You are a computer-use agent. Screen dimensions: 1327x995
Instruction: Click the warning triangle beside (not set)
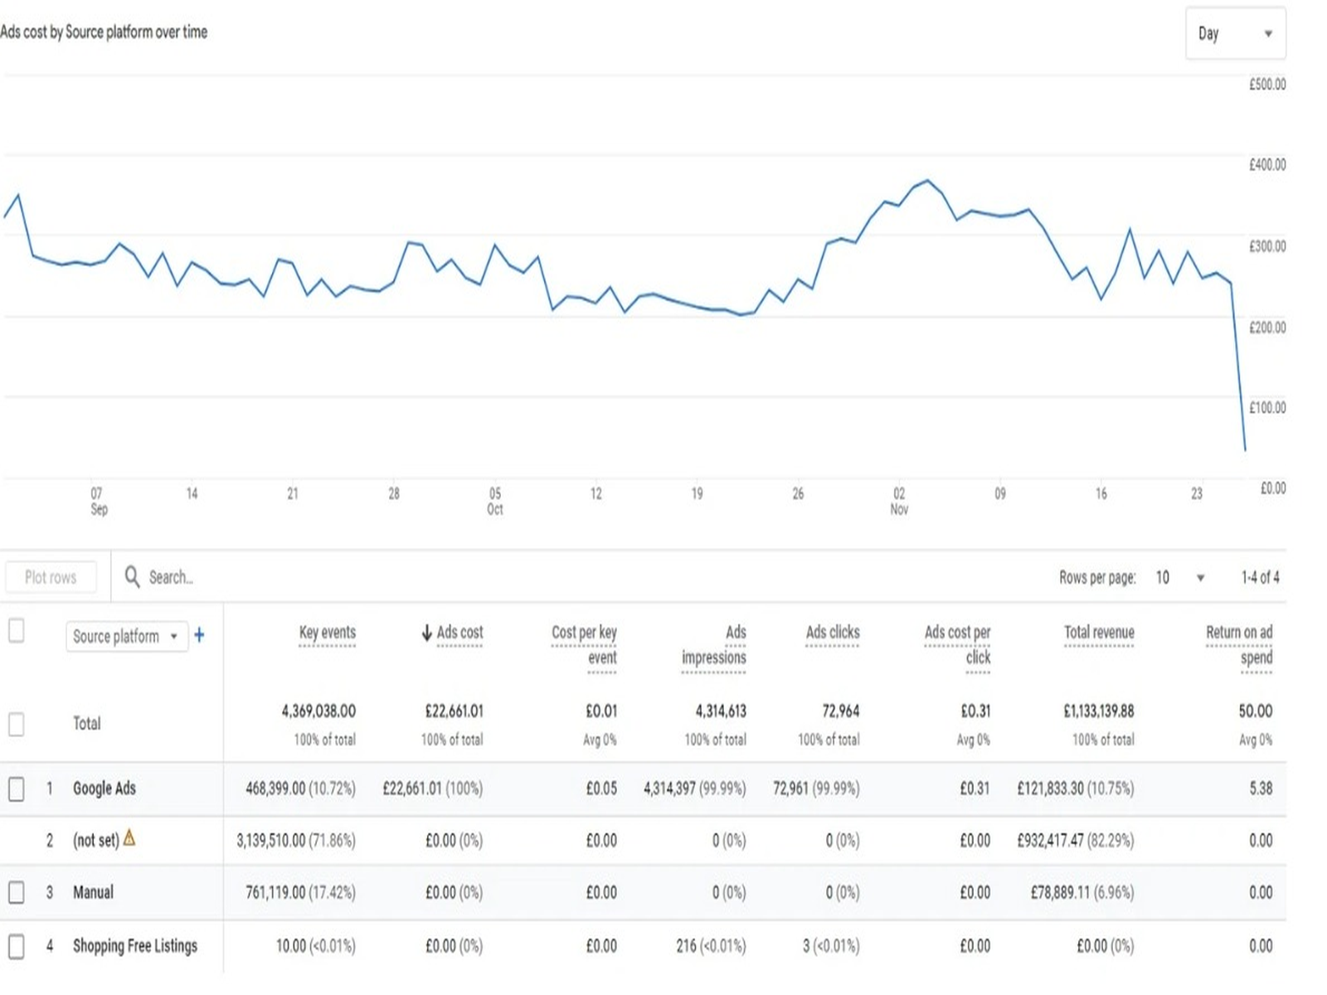(129, 839)
